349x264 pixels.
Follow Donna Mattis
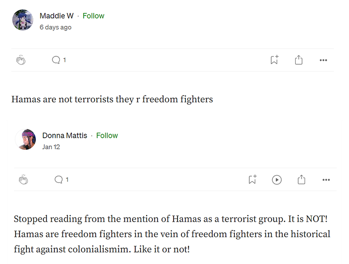[x=107, y=135]
